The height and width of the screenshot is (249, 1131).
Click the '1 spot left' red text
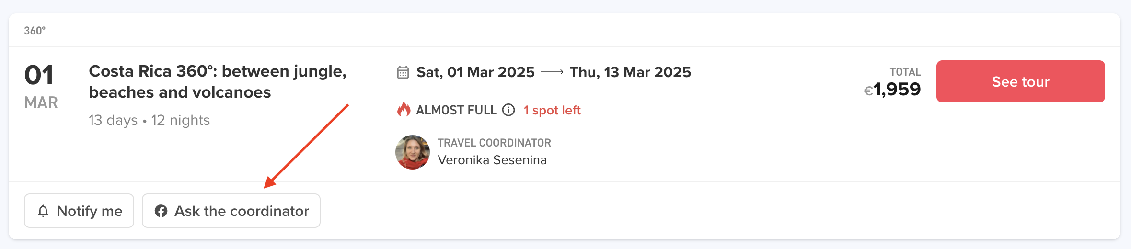pyautogui.click(x=552, y=110)
